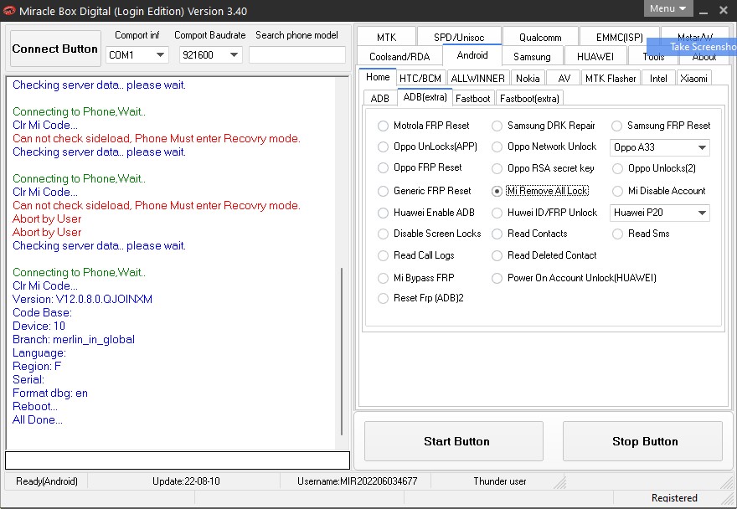Open the Intel sub-tab

pyautogui.click(x=658, y=78)
